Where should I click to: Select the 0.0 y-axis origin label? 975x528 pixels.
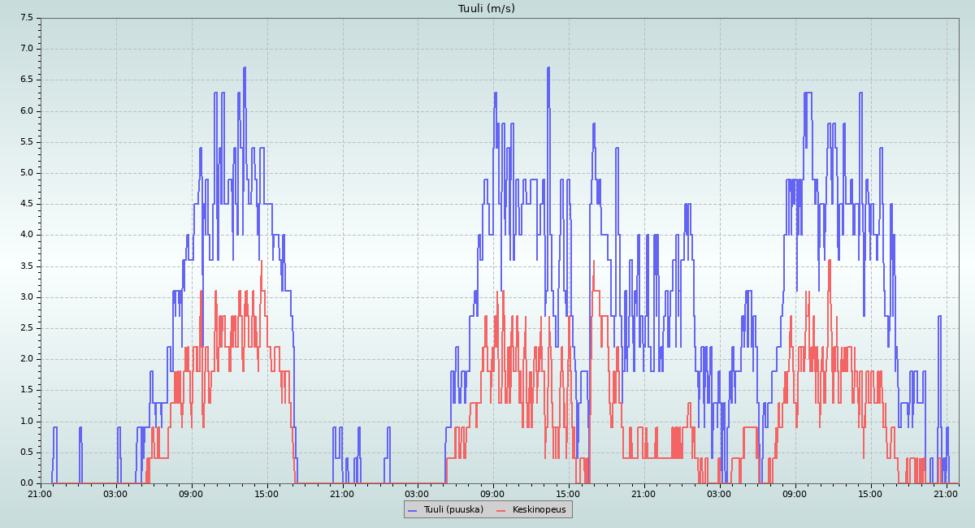[x=26, y=483]
